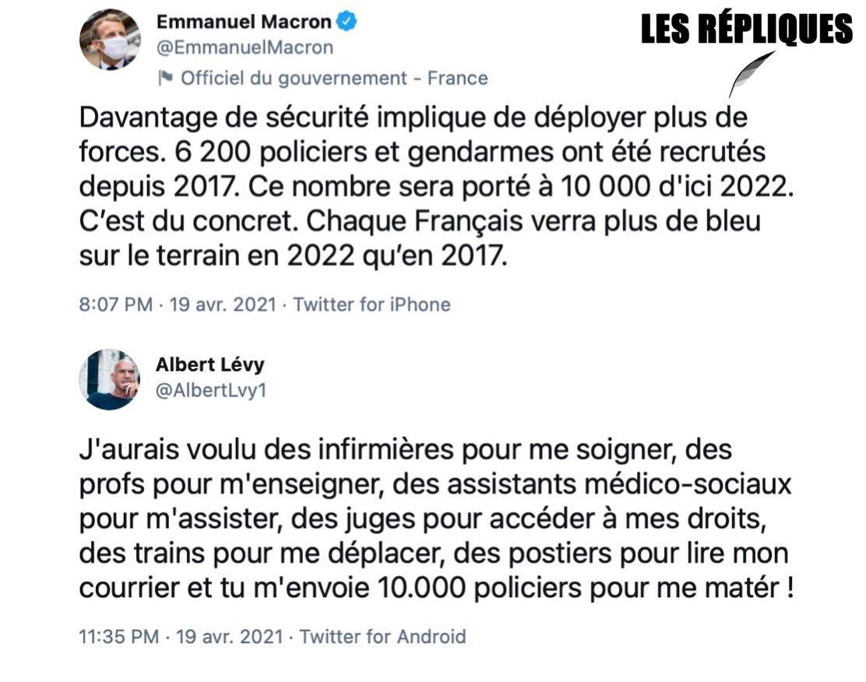Click the Albert Lévy display name
This screenshot has width=866, height=682.
pos(209,364)
